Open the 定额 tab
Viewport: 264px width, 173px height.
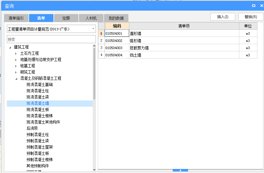coord(66,18)
